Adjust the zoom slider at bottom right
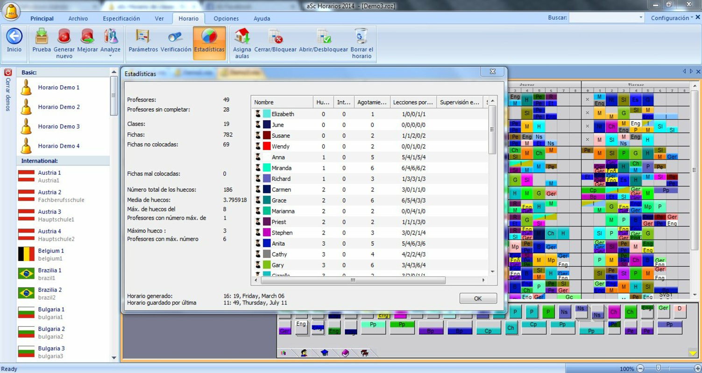702x373 pixels. click(659, 368)
